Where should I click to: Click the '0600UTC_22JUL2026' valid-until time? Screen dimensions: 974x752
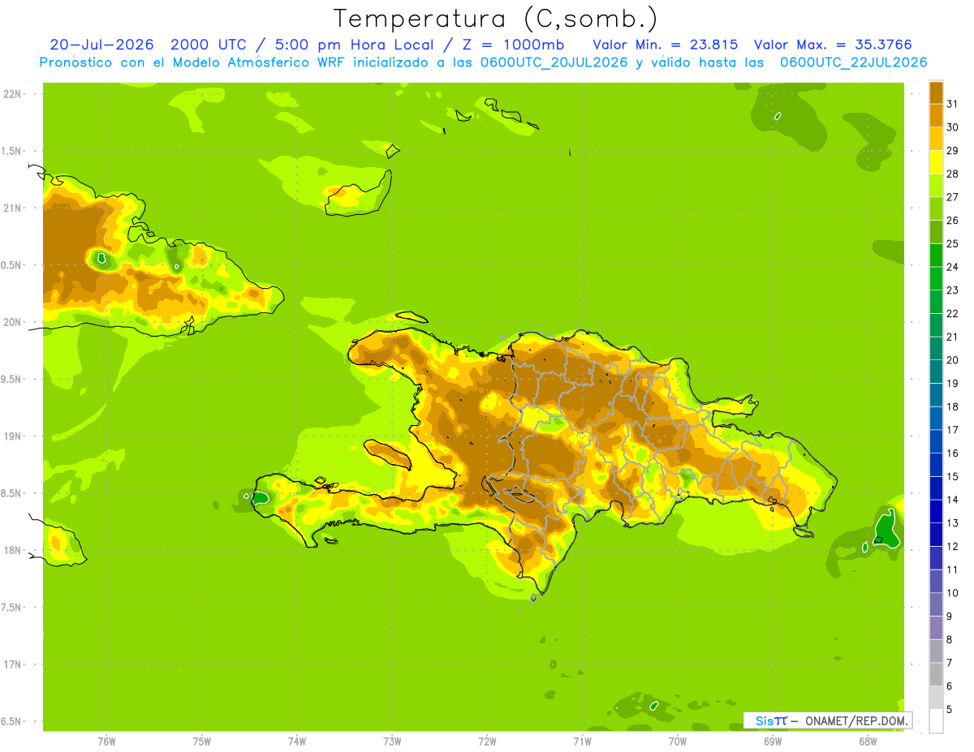click(853, 62)
